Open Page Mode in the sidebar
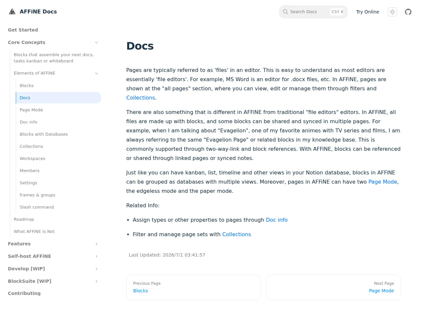422x316 pixels. (x=31, y=110)
